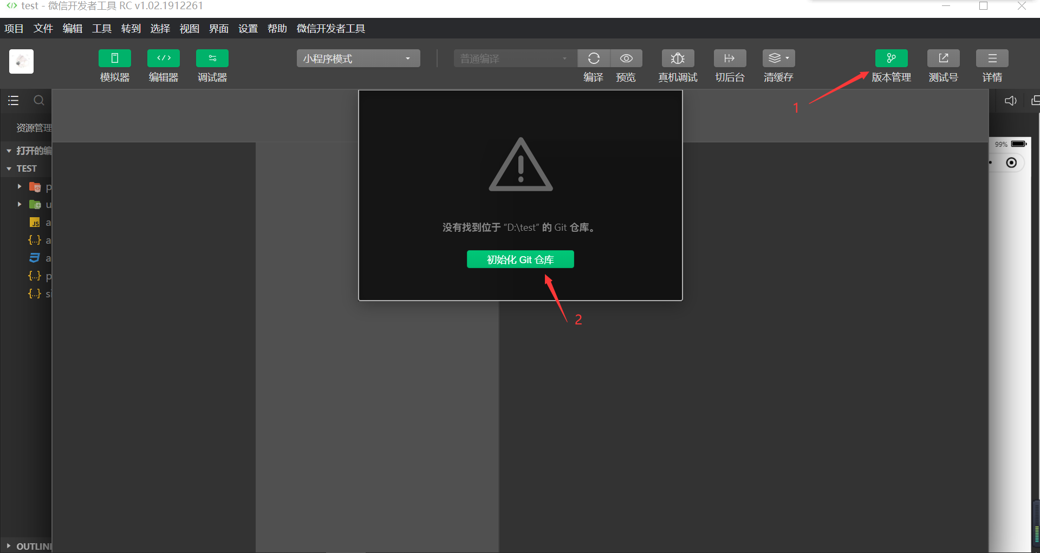Click the 预览 eye preview icon
The width and height of the screenshot is (1040, 553).
click(x=626, y=58)
